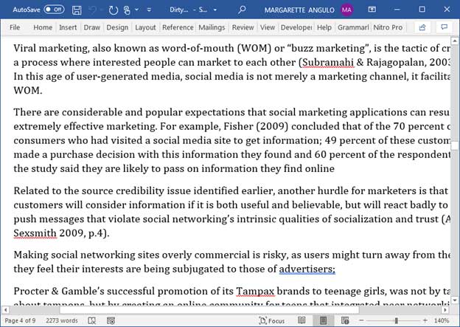The height and width of the screenshot is (327, 460).
Task: Click the zoom slider handle
Action: click(397, 320)
